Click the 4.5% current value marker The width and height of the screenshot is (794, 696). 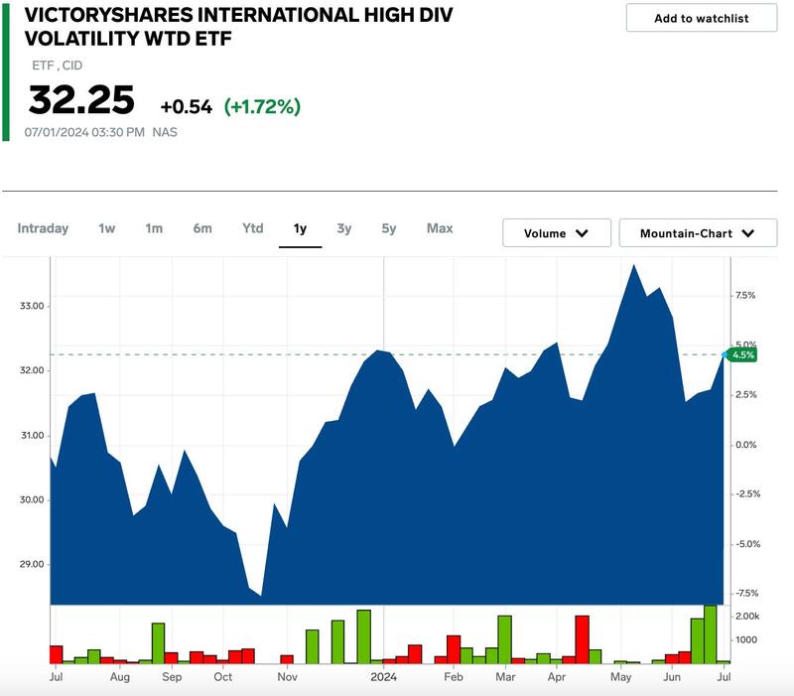(742, 355)
